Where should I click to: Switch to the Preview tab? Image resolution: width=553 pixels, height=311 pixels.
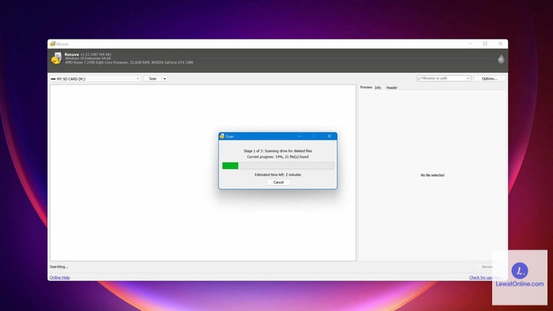pyautogui.click(x=366, y=87)
